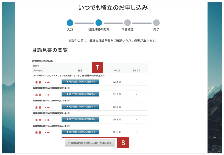Click red arrows beside 未読 in the 107.6 KB row
This screenshot has height=155, width=224.
pyautogui.click(x=47, y=133)
